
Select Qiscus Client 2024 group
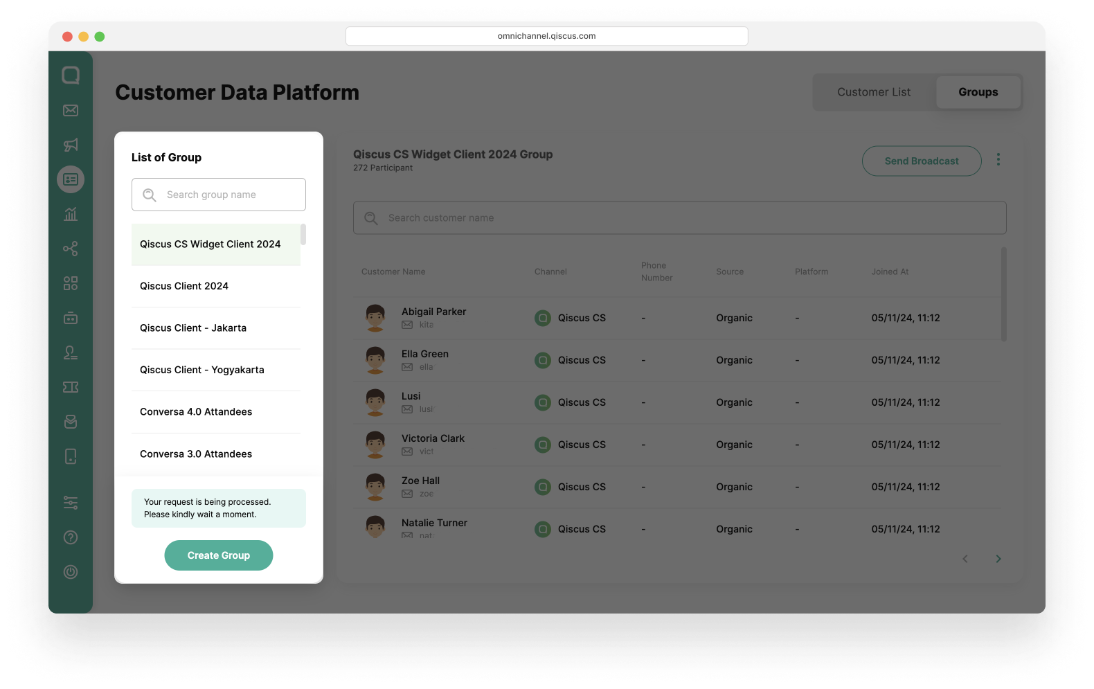tap(216, 286)
